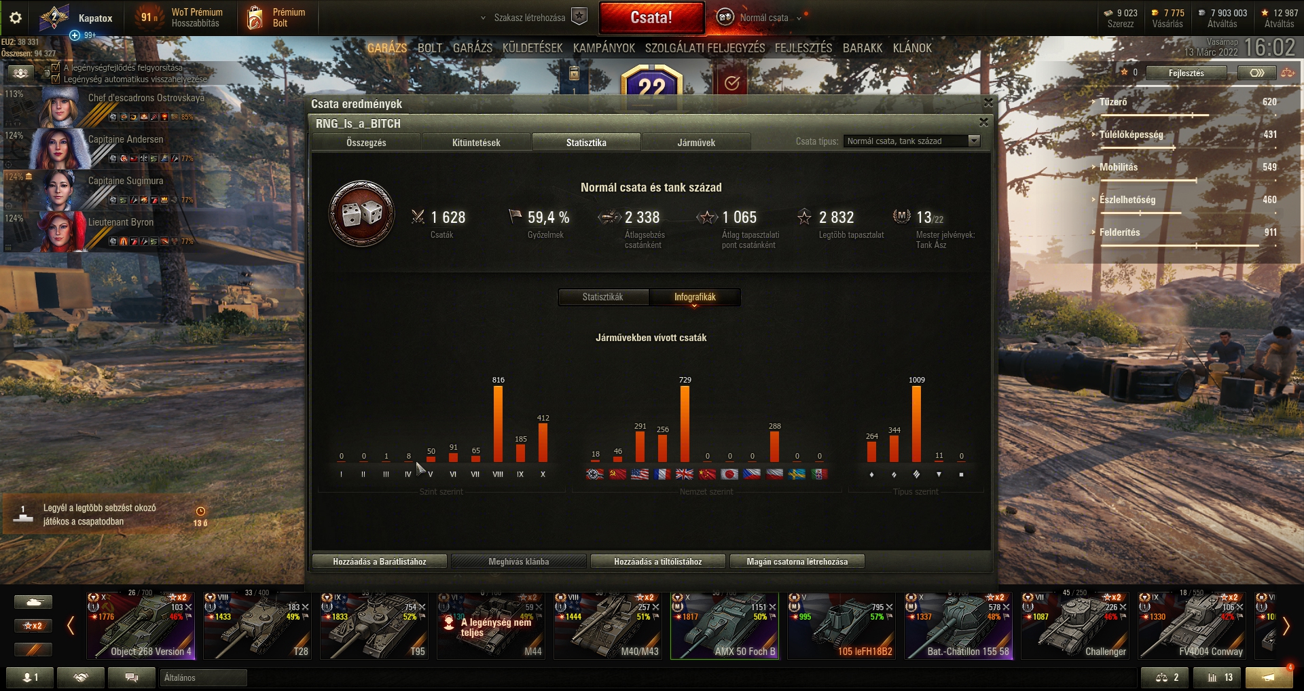Click Szerezz gold 9 023 counter
The height and width of the screenshot is (691, 1304).
click(1121, 18)
